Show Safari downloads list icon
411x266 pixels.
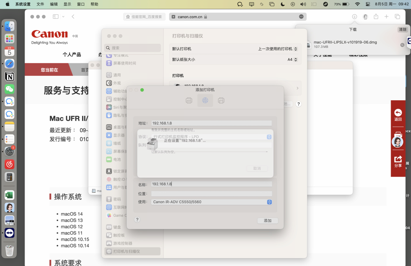(x=354, y=17)
